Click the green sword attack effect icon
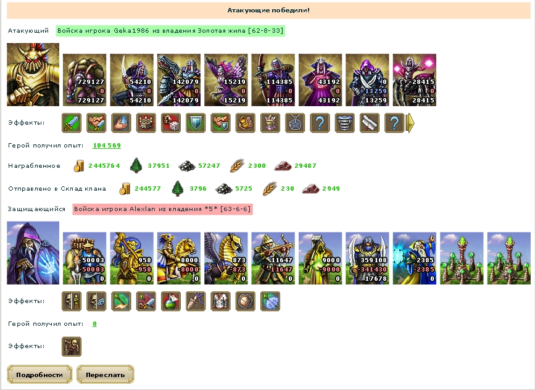The height and width of the screenshot is (390, 535). click(x=72, y=123)
